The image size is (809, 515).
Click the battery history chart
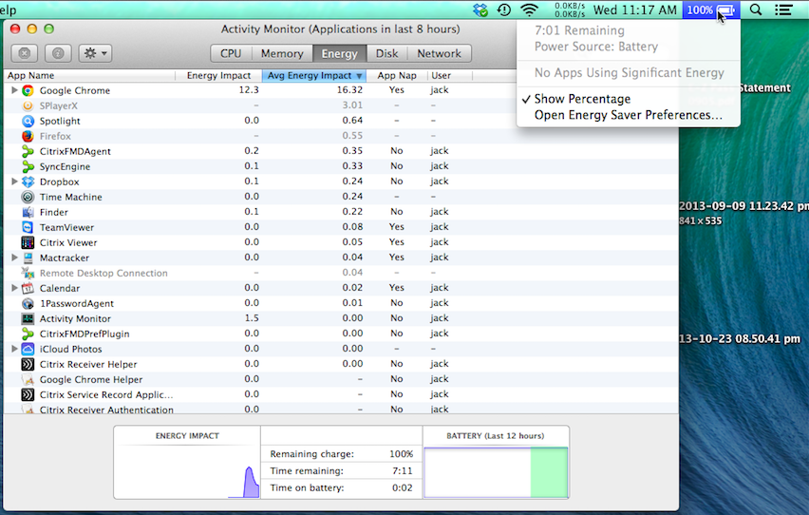496,472
